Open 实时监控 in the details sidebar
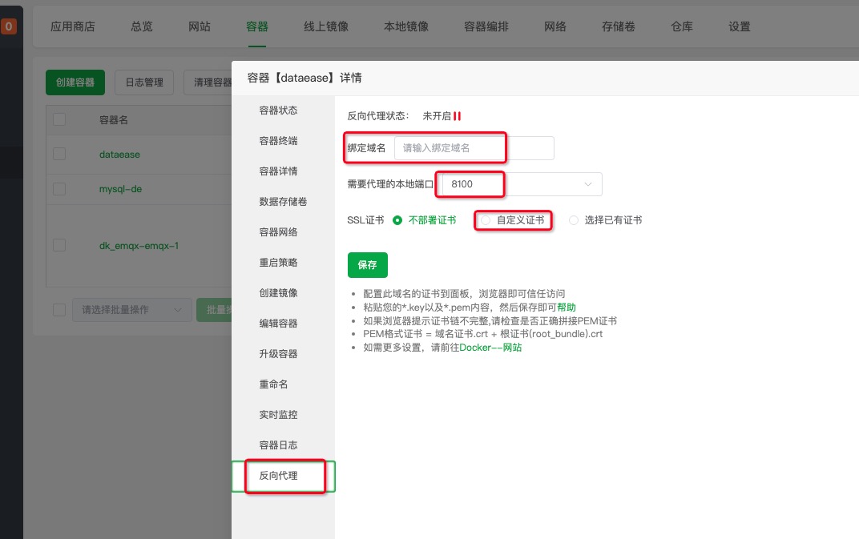The image size is (859, 539). pyautogui.click(x=278, y=415)
